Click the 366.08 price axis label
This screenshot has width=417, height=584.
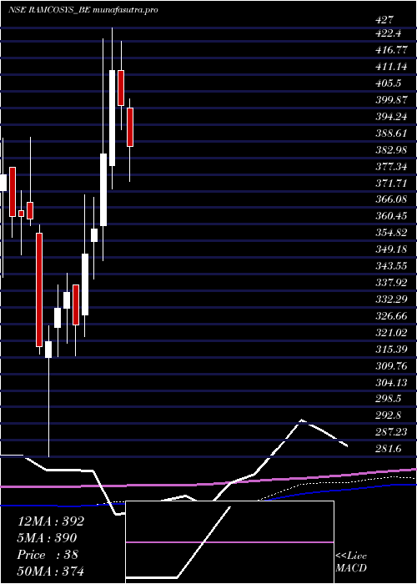coord(390,199)
